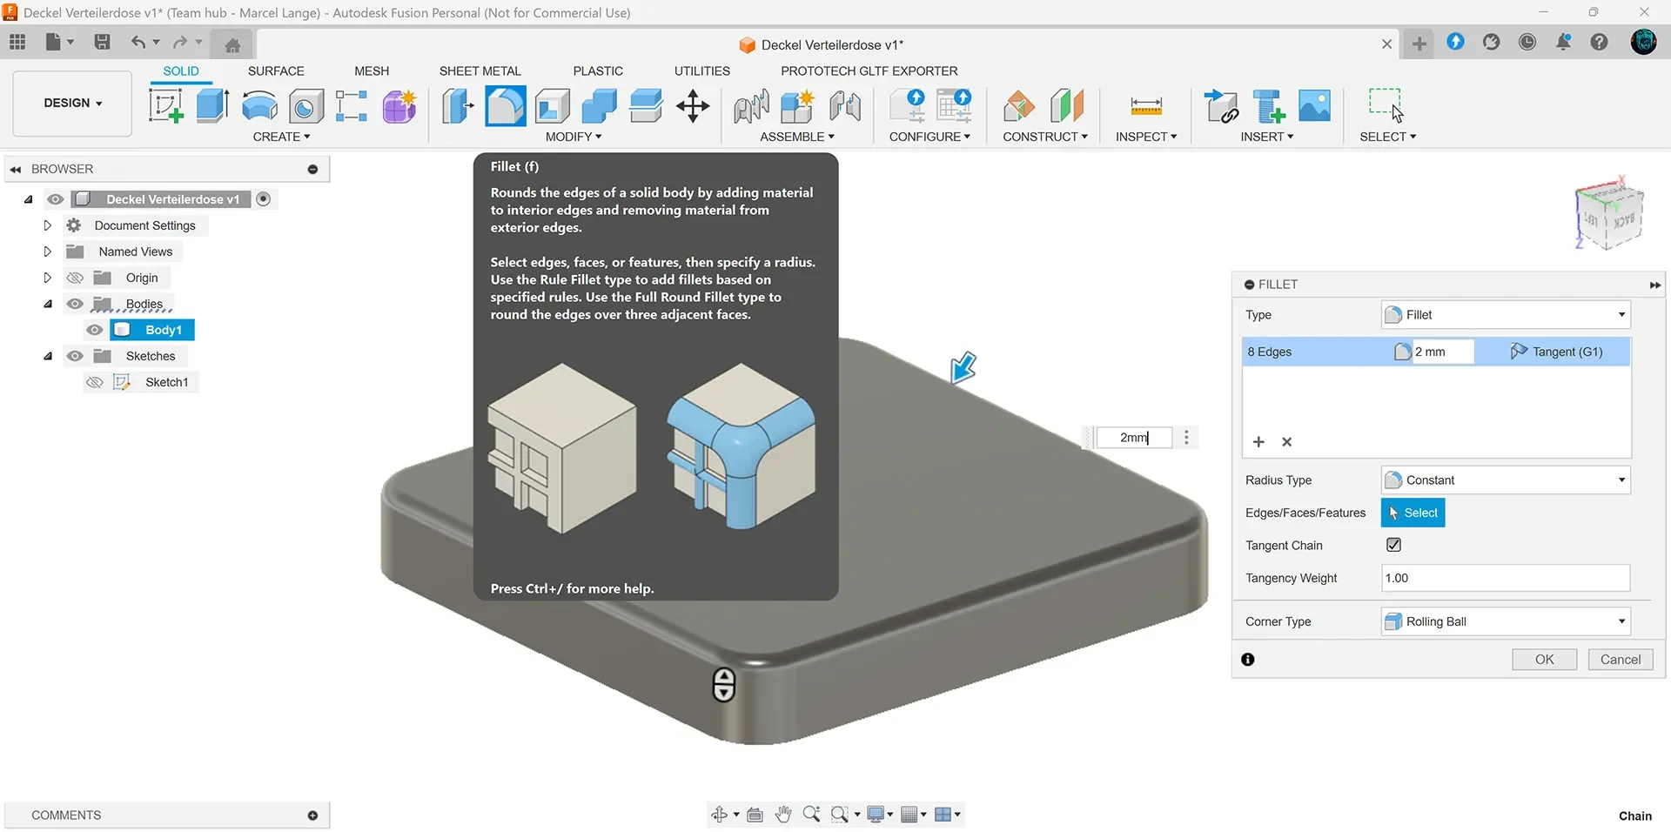Image resolution: width=1671 pixels, height=832 pixels.
Task: Select the Shell tool
Action: point(552,106)
